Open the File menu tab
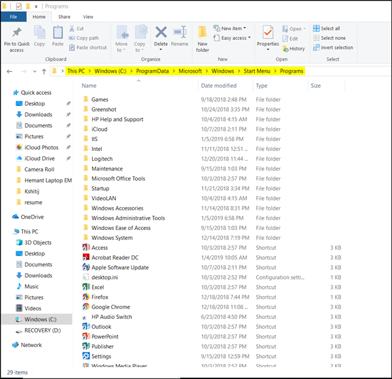 click(x=14, y=17)
